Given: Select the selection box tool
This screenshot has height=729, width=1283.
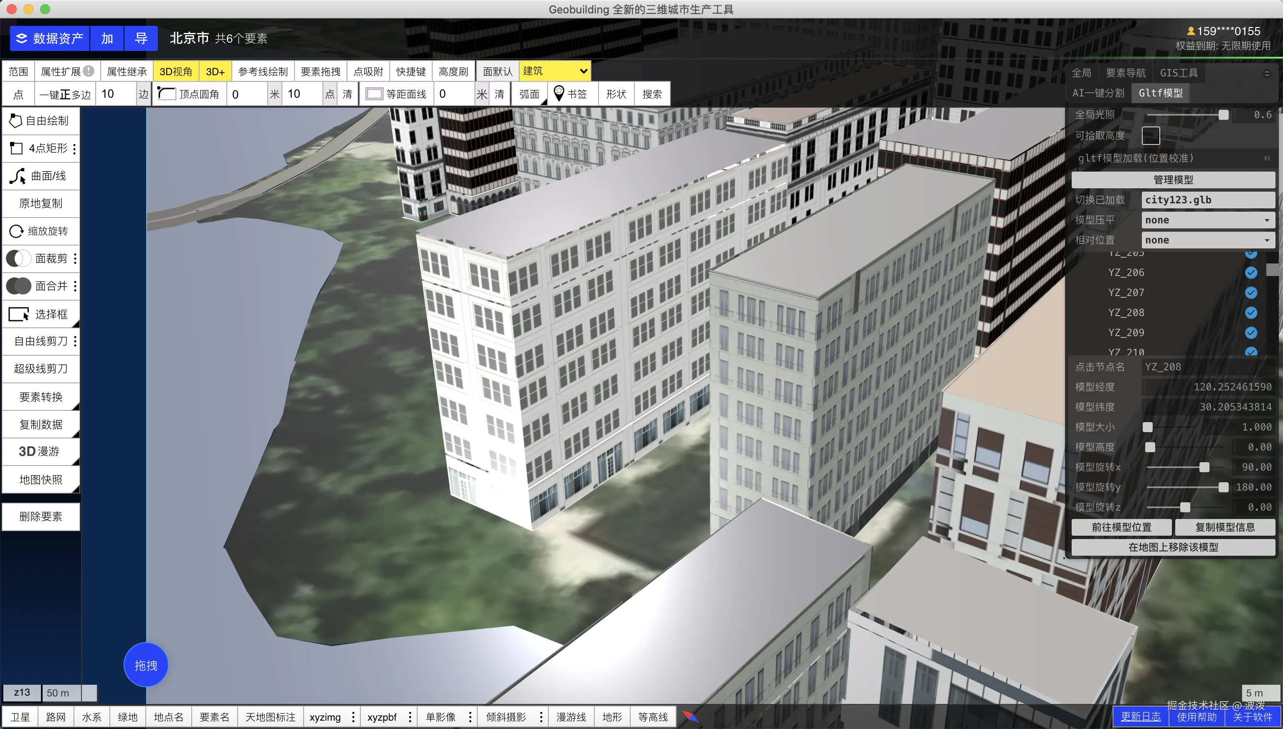Looking at the screenshot, I should [x=40, y=314].
